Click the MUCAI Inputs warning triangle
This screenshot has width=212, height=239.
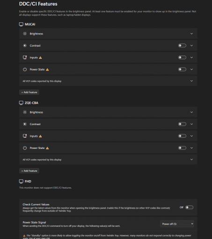(x=40, y=57)
